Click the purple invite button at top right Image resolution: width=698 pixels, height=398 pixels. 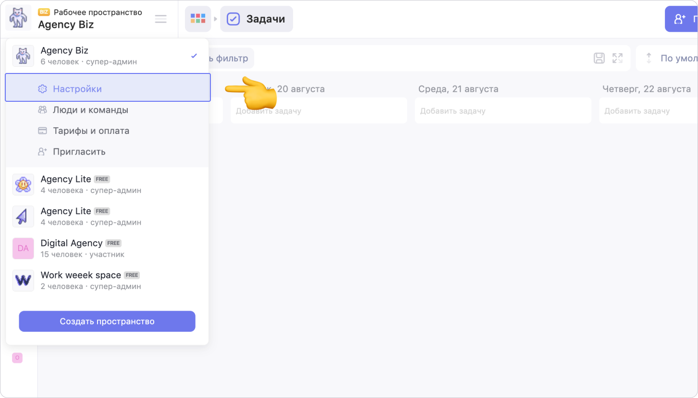681,19
